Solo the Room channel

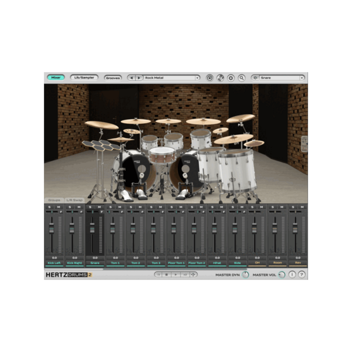pos(273,207)
